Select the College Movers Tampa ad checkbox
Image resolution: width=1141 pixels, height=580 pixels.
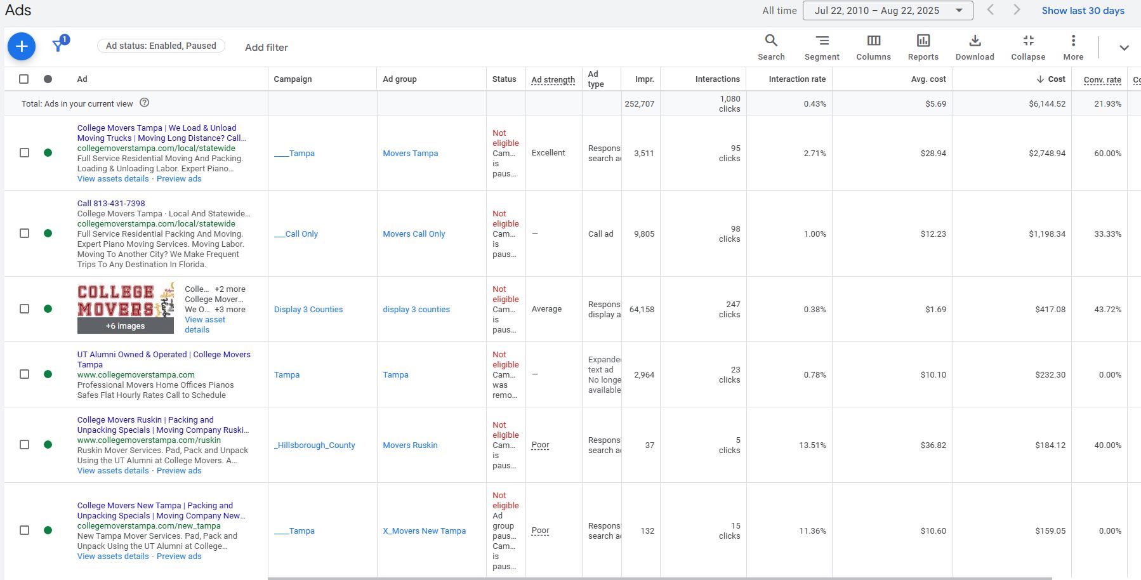pyautogui.click(x=24, y=152)
